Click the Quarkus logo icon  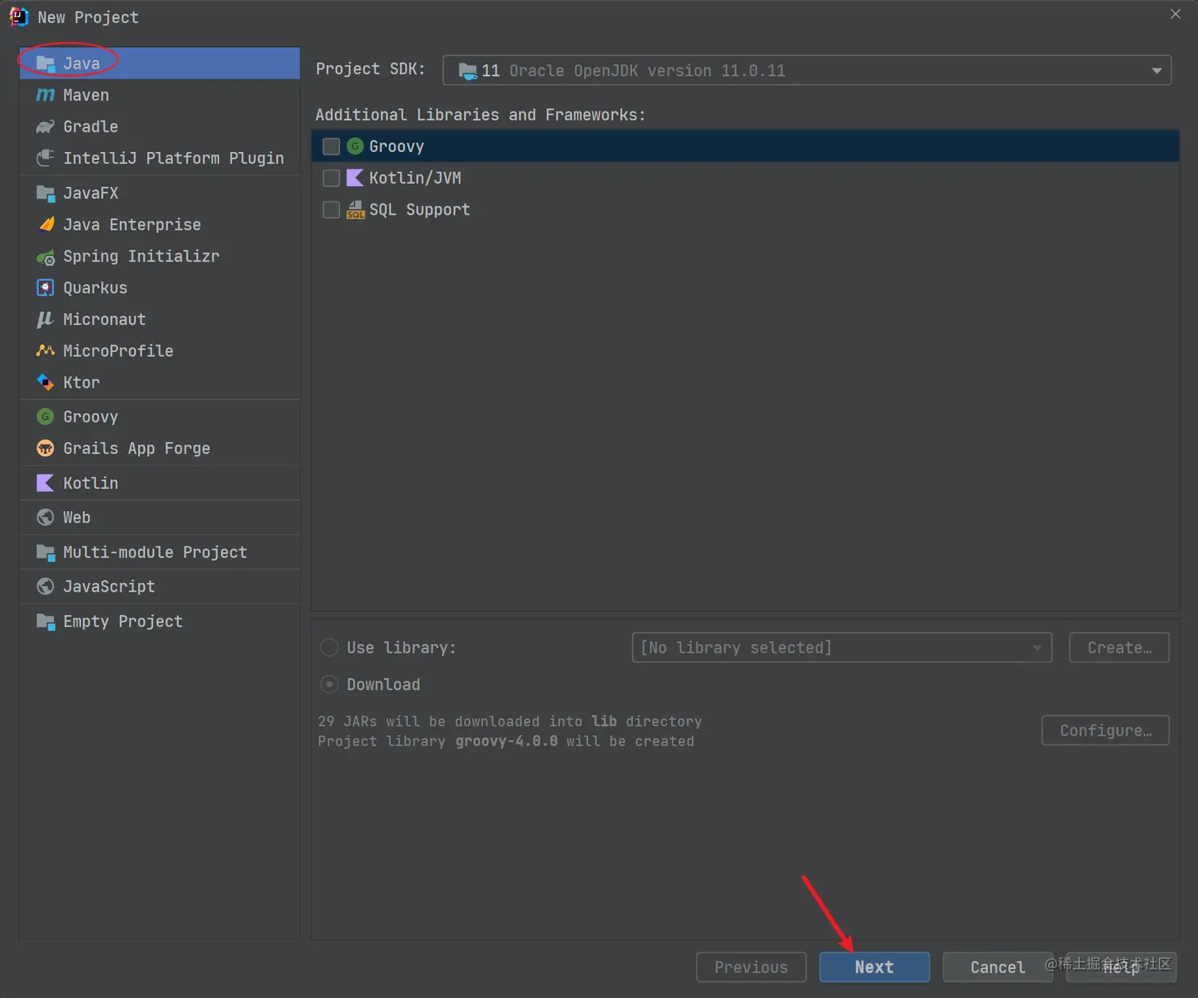coord(45,288)
